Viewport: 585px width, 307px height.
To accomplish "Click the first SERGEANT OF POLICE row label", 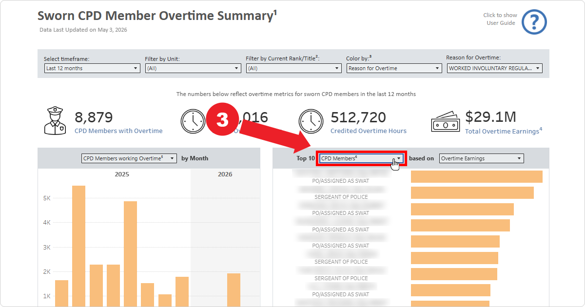I will click(x=341, y=197).
